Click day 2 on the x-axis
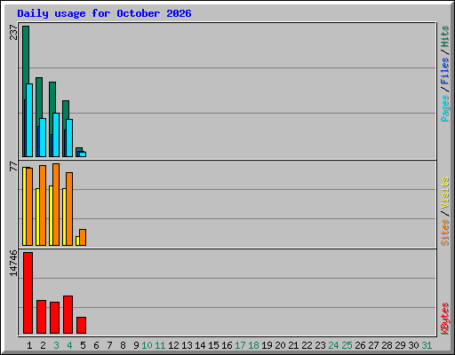The image size is (455, 355). coord(43,345)
